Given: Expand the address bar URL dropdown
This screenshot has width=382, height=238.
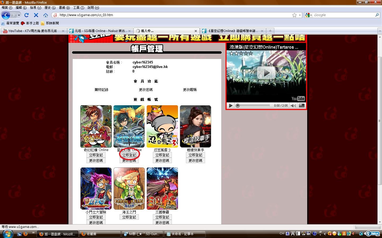Looking at the screenshot, I should click(x=300, y=15).
